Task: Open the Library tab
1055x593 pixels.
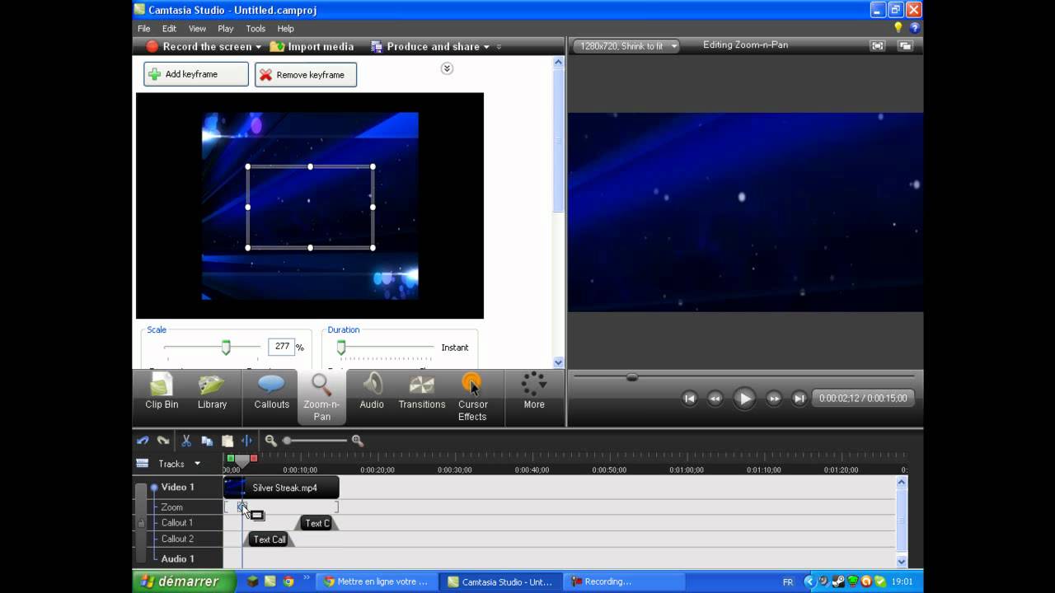Action: [x=212, y=392]
